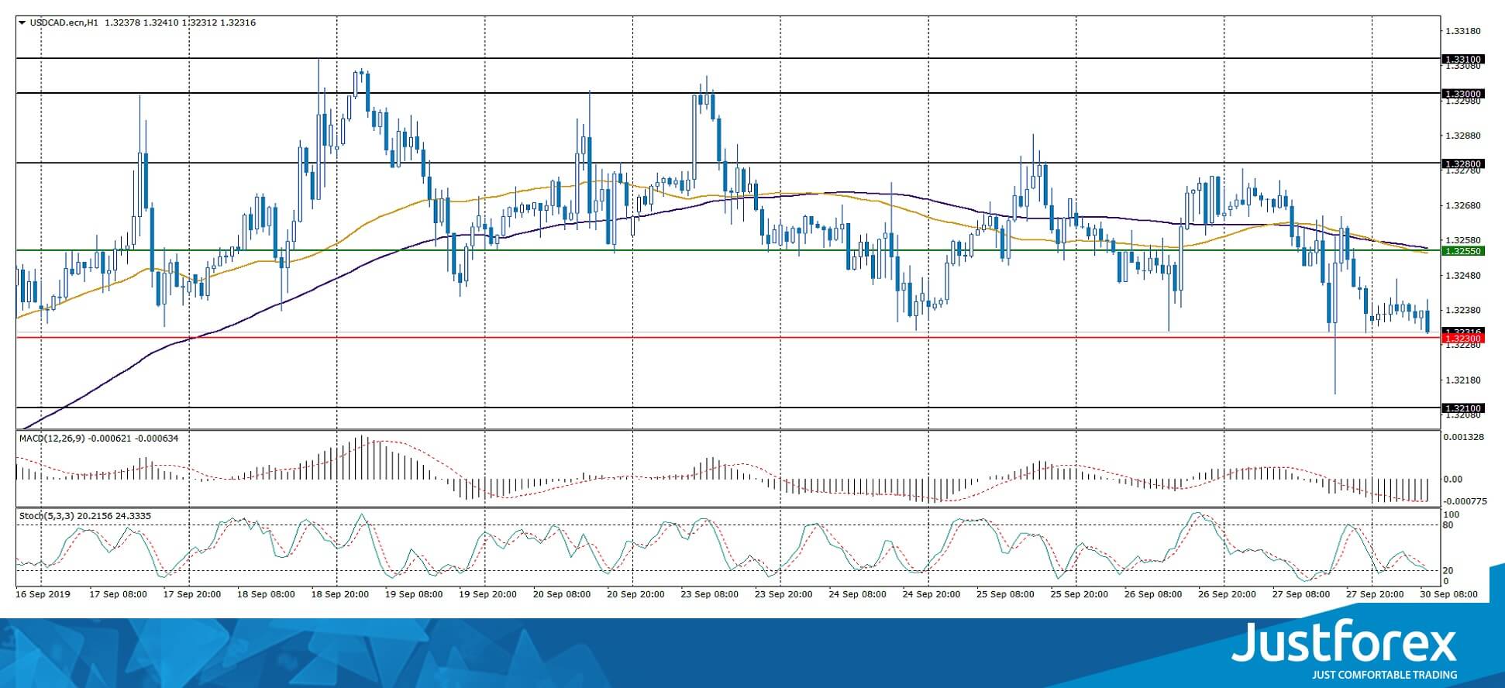Click the 'Stoch(5,3,3)' indicator label
This screenshot has height=688, width=1505.
tap(47, 516)
